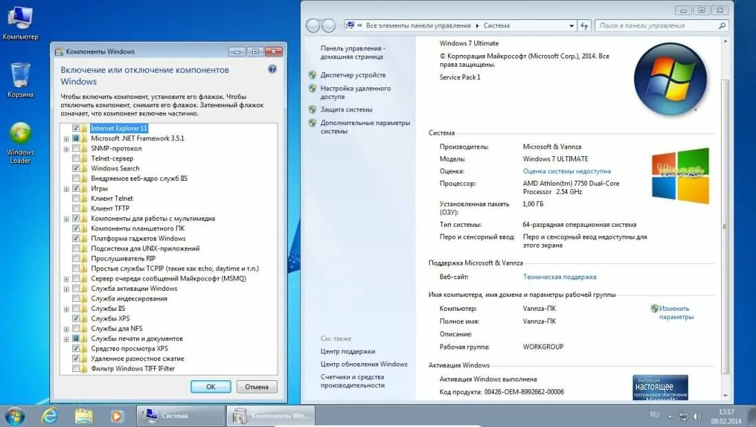Uncheck Платформа гаджетов Windows checkbox
The height and width of the screenshot is (427, 756).
pos(76,239)
